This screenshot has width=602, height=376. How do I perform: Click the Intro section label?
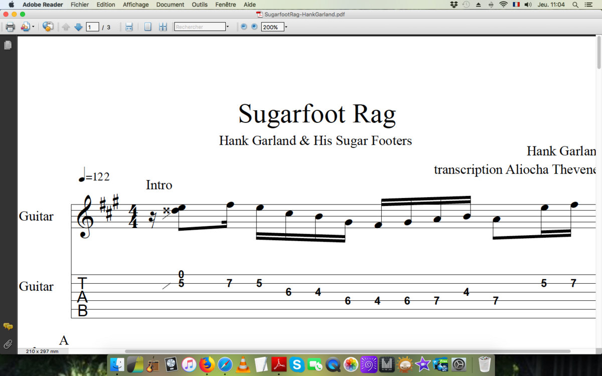point(159,185)
